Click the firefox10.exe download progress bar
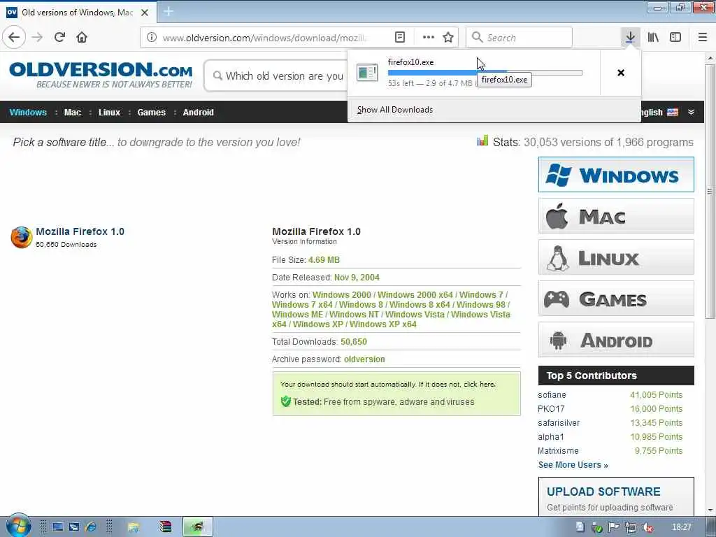Screen dimensions: 716x537 coord(485,72)
